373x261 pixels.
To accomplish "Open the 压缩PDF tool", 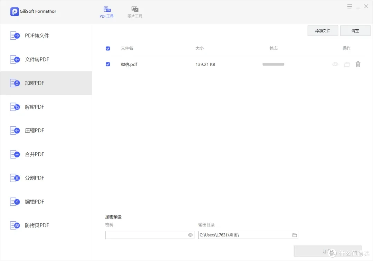I will 35,130.
